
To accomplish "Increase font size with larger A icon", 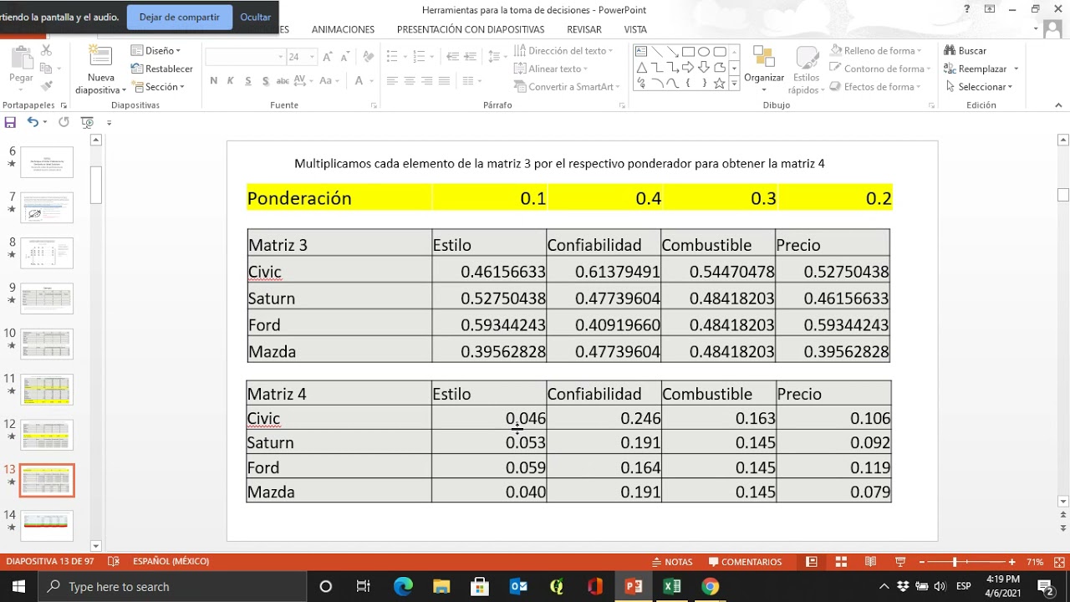I will point(329,57).
